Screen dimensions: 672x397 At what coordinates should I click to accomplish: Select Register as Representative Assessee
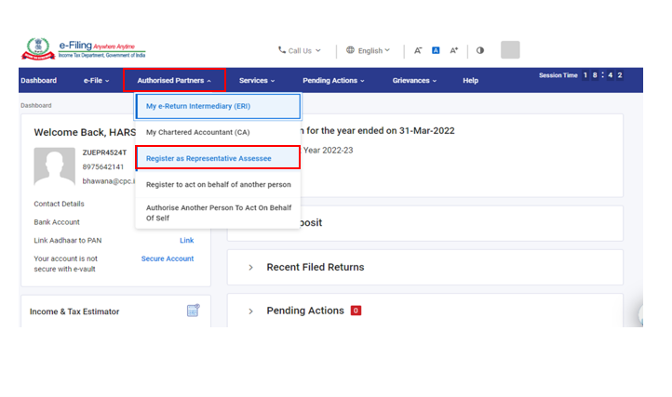[208, 158]
